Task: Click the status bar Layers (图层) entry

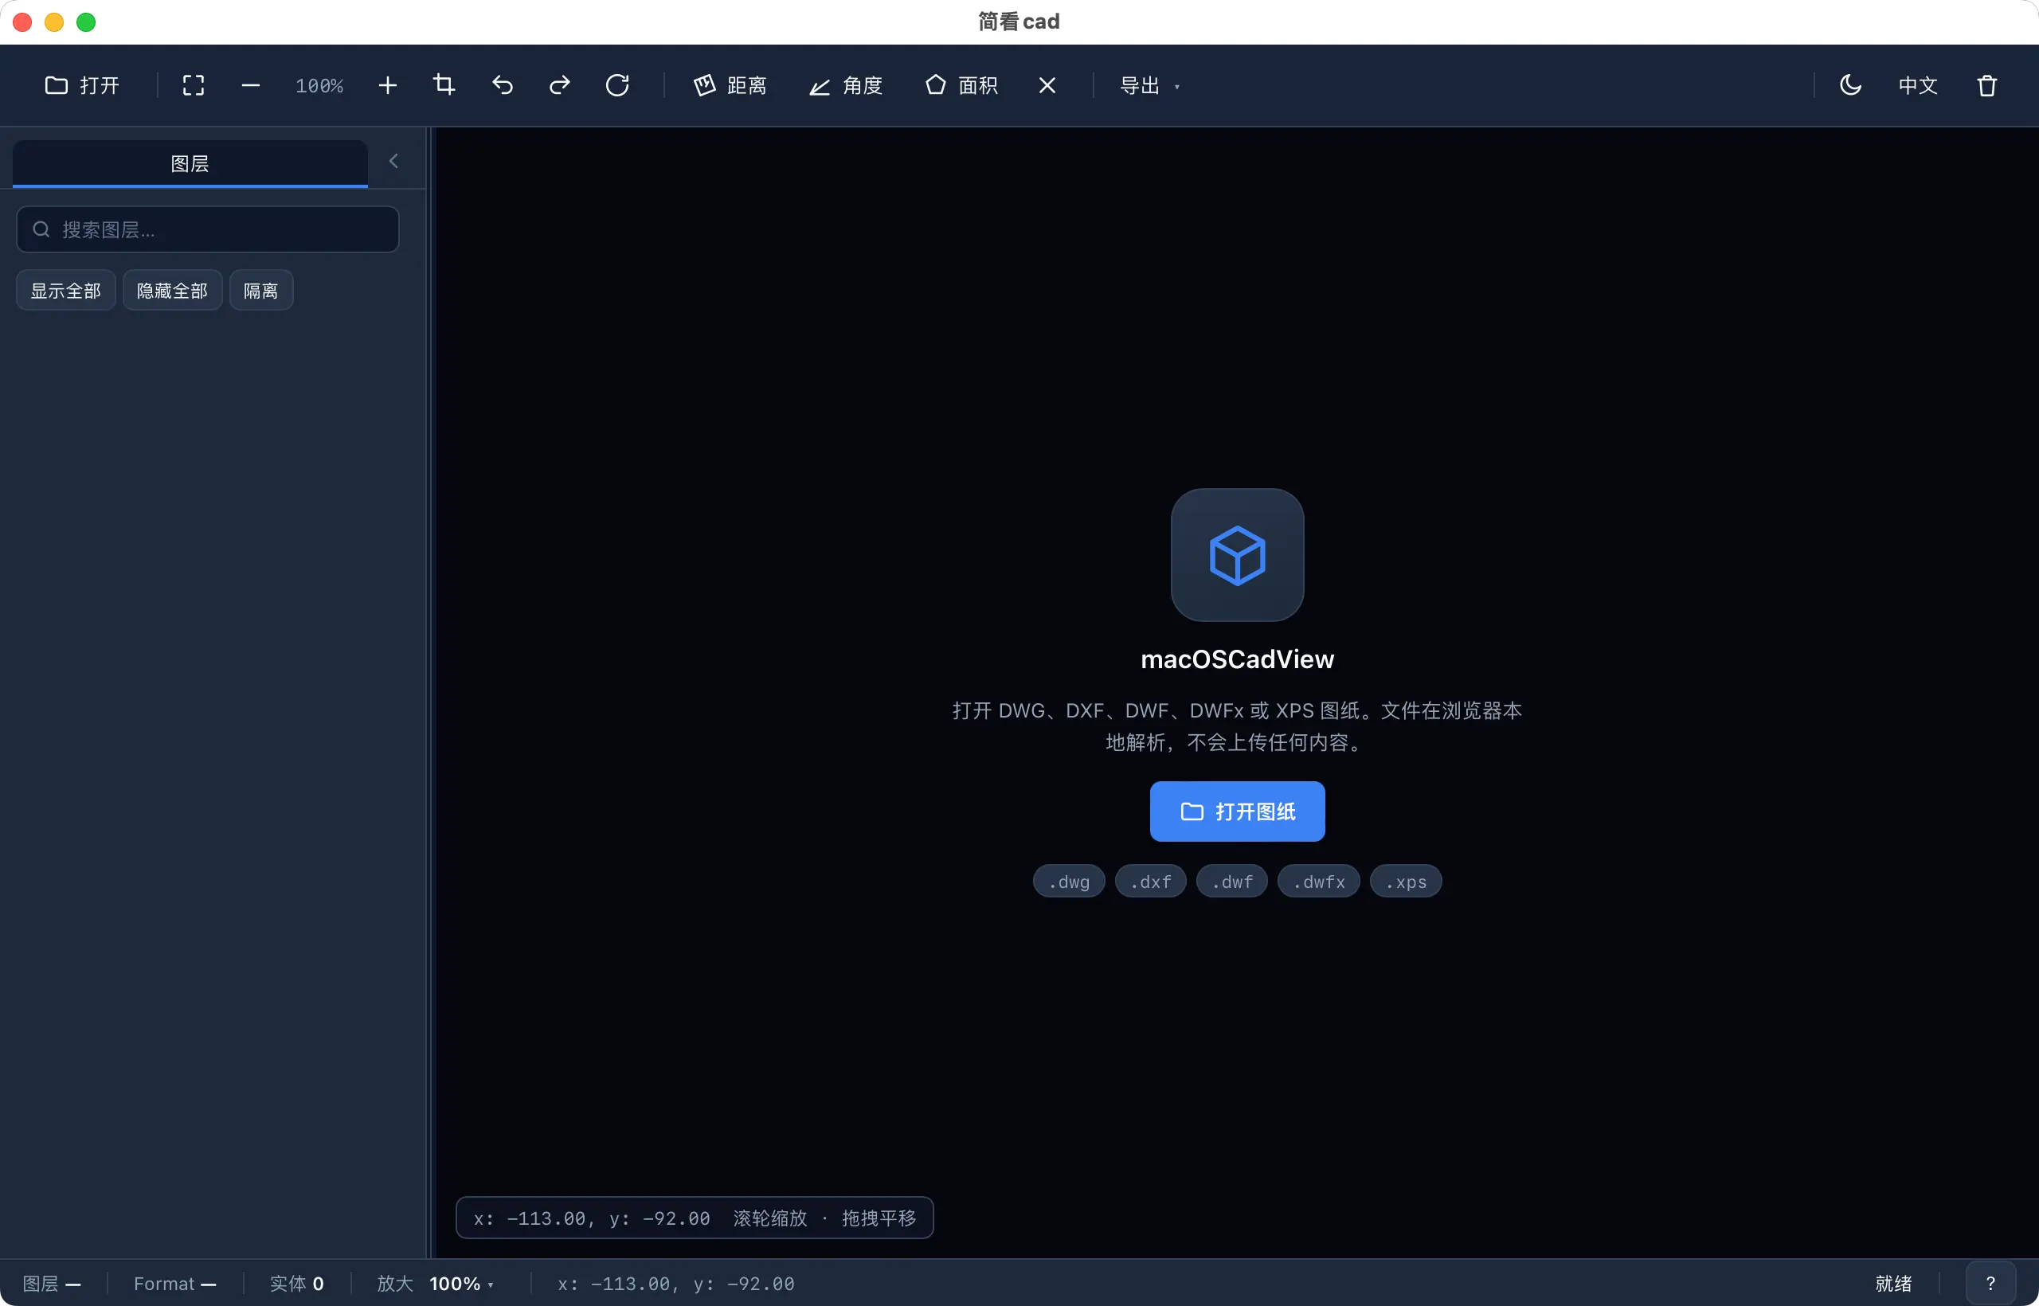Action: (52, 1284)
